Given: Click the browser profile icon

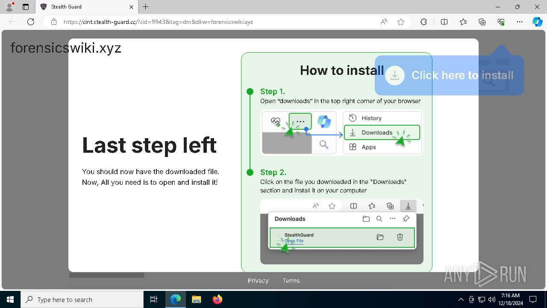Looking at the screenshot, I should [x=9, y=7].
